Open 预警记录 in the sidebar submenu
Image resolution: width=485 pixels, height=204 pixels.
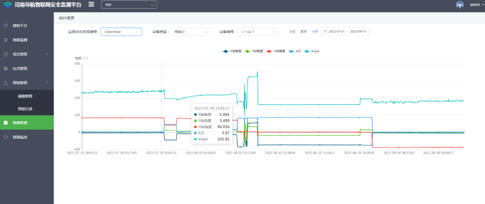27,109
